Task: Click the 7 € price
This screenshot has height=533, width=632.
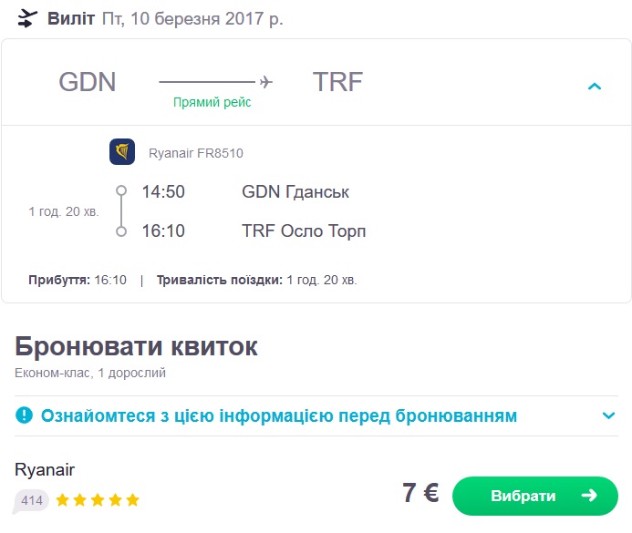Action: click(420, 494)
